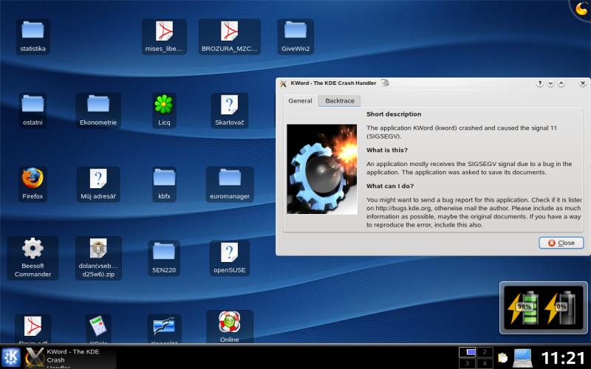591x369 pixels.
Task: Switch to virtual desktop 4 in pager
Action: (485, 363)
